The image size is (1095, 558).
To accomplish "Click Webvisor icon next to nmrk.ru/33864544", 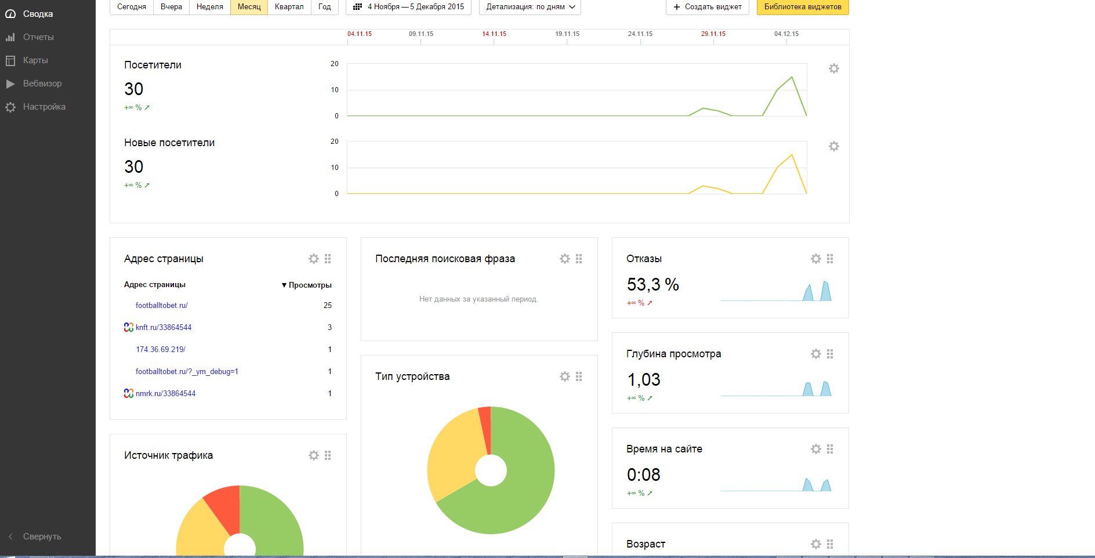I will coord(129,393).
